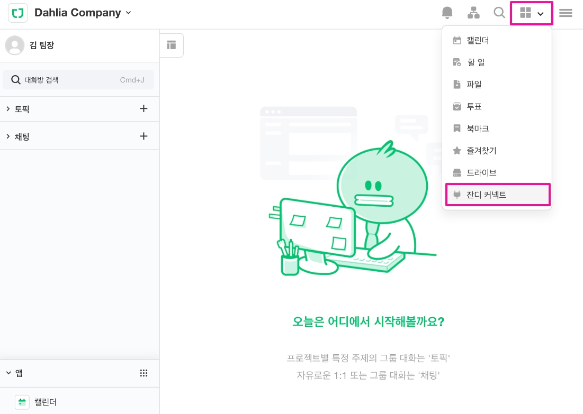Open the Dahlia Company team dropdown
Screen dimensions: 583x414
[x=82, y=13]
